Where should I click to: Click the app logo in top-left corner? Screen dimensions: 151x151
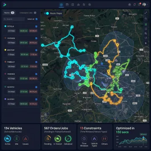tap(5, 5)
